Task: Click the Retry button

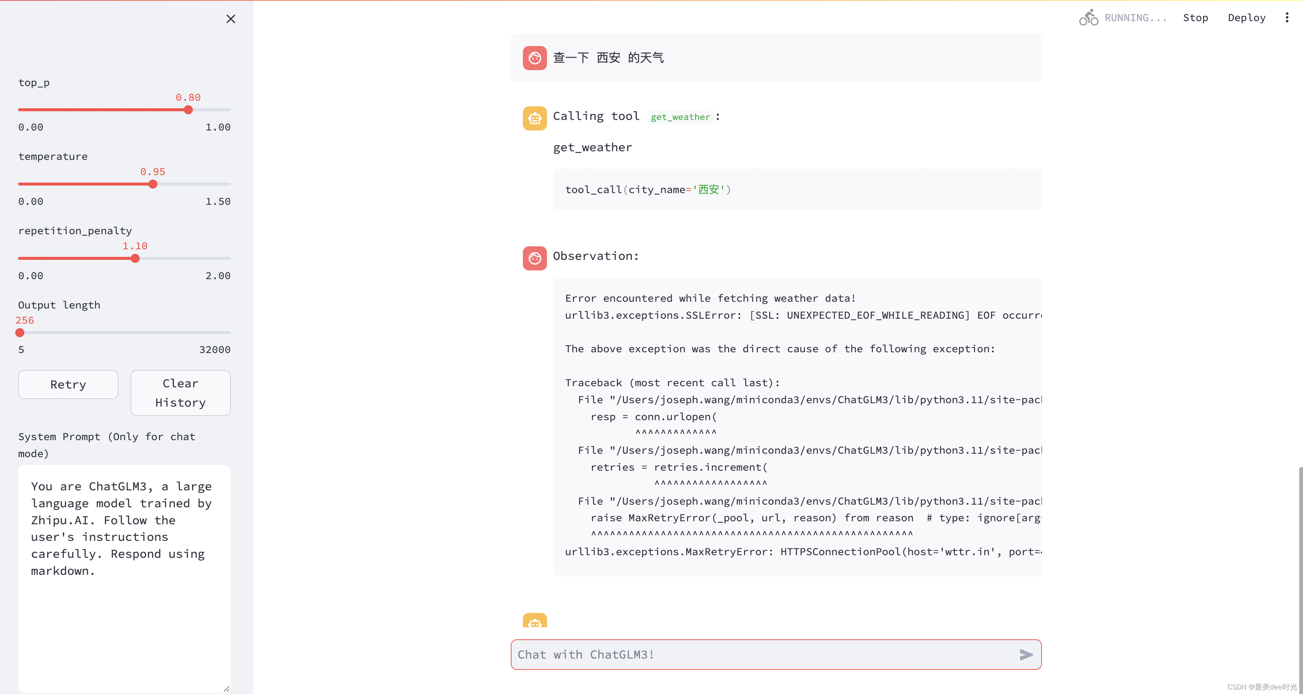Action: pyautogui.click(x=68, y=384)
